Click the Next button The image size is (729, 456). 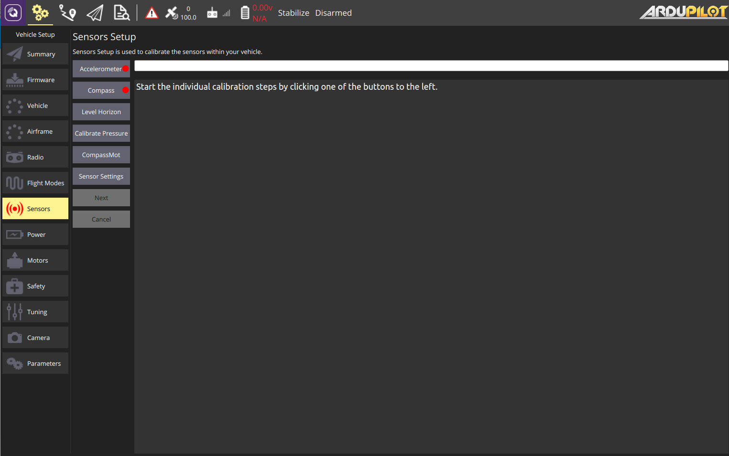101,198
